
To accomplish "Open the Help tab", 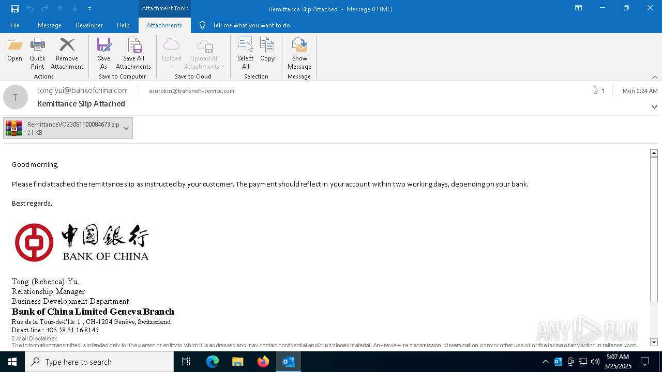I will 123,25.
